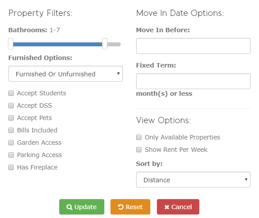Tick the Accept Students checkbox
The height and width of the screenshot is (218, 259).
pyautogui.click(x=11, y=93)
